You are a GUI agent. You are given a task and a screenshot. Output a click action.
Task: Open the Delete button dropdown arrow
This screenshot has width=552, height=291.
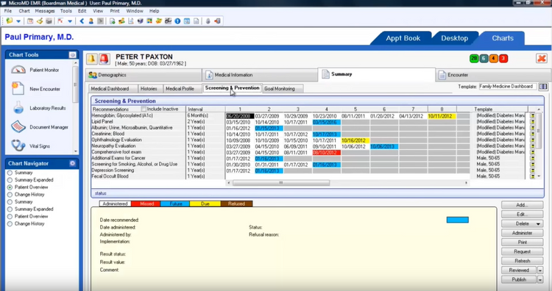(x=538, y=224)
